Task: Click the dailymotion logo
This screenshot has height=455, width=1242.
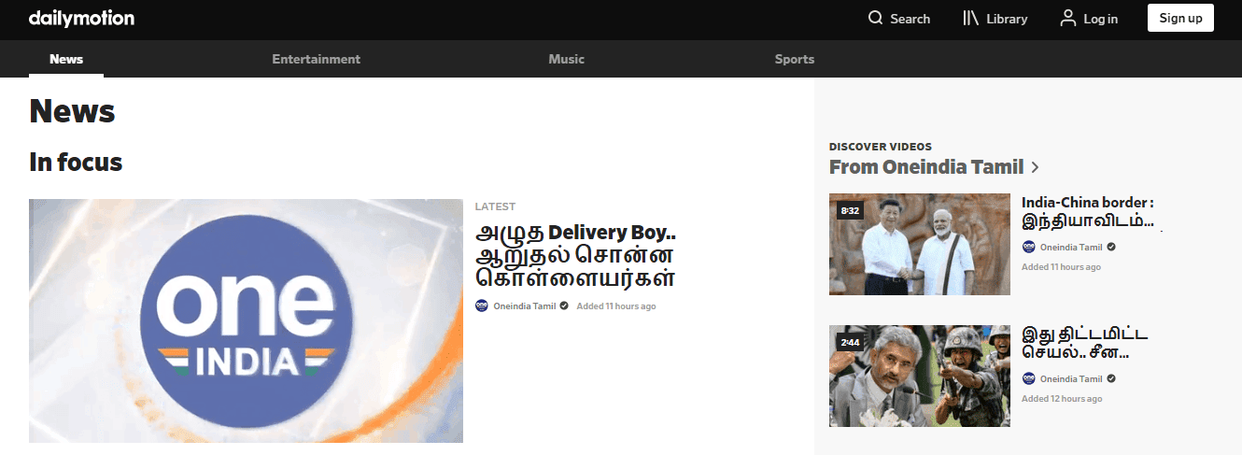Action: point(81,19)
